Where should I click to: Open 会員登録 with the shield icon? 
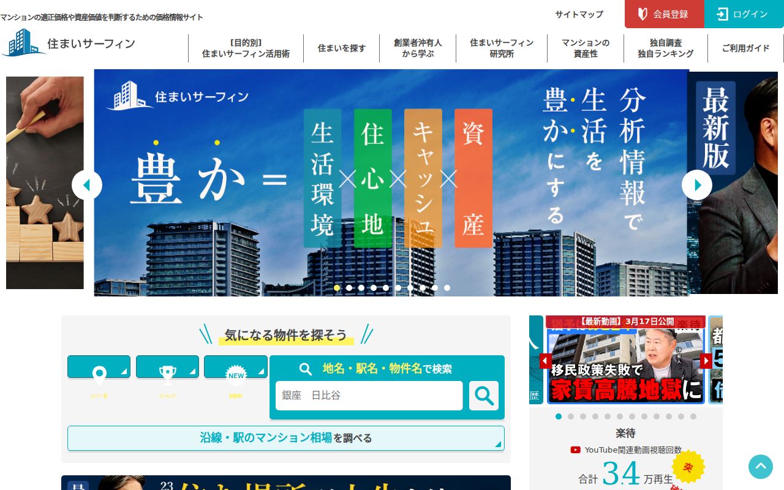664,14
